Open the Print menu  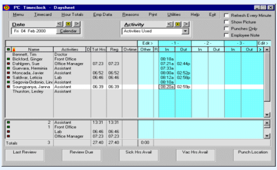coord(153,15)
